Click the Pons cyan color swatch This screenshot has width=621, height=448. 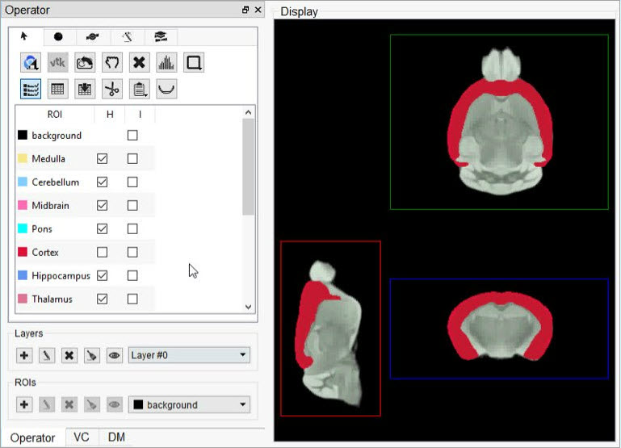[23, 229]
